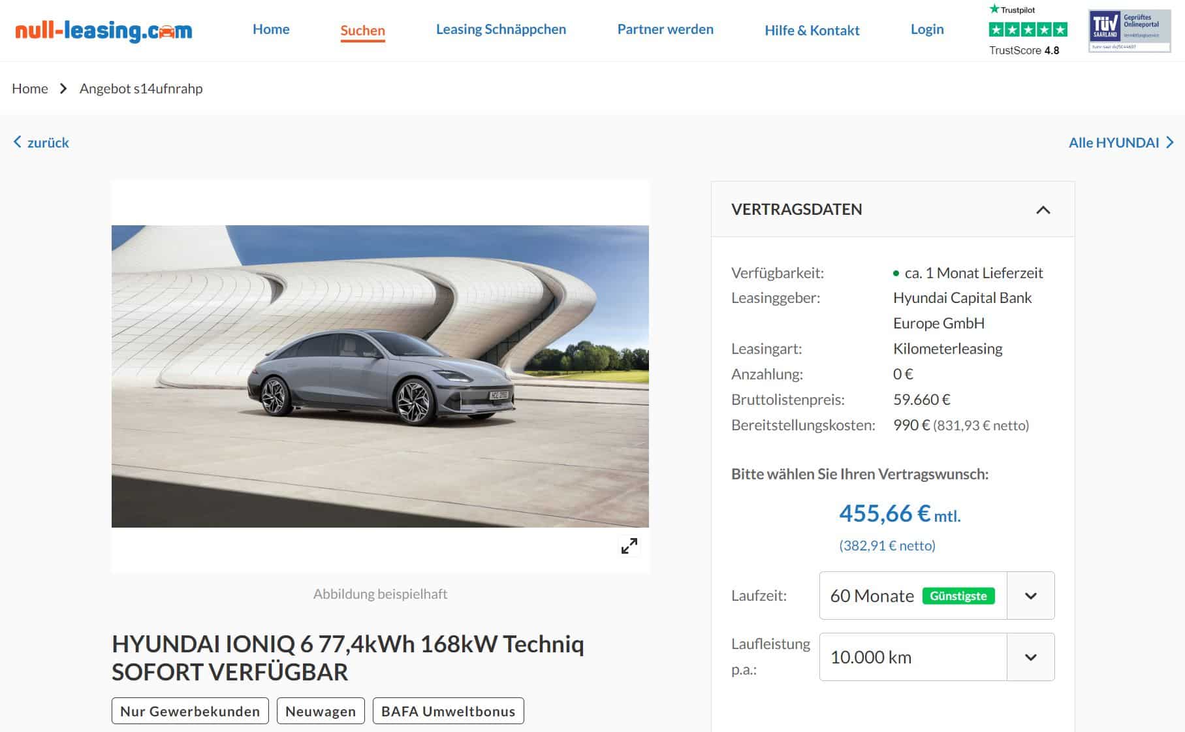Open the Trustpilot TrustScore badge
The image size is (1185, 732).
coord(1028,30)
